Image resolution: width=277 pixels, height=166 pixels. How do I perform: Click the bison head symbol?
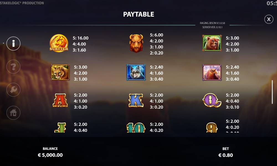136,43
